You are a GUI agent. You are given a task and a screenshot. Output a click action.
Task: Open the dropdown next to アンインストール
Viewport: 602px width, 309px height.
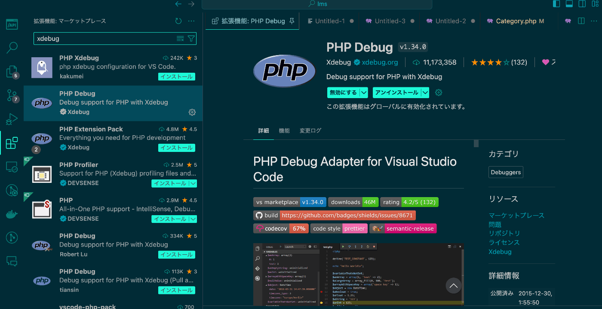tap(425, 93)
